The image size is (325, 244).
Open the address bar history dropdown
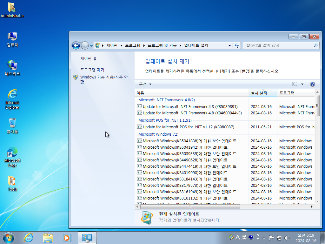(229, 46)
